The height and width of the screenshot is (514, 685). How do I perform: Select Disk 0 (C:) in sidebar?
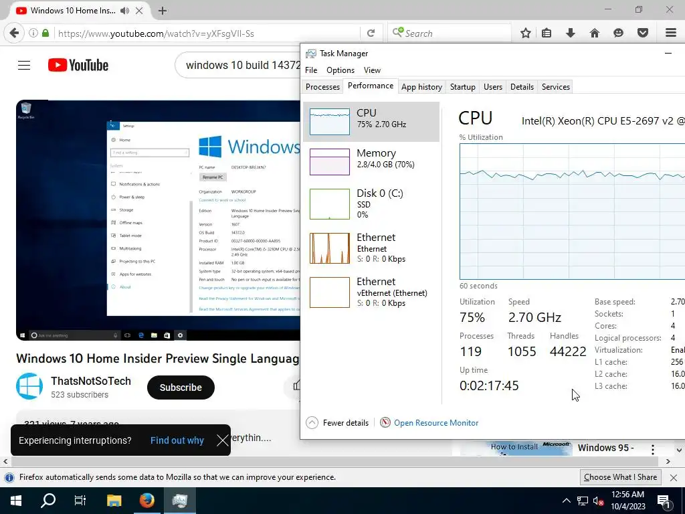(x=371, y=203)
